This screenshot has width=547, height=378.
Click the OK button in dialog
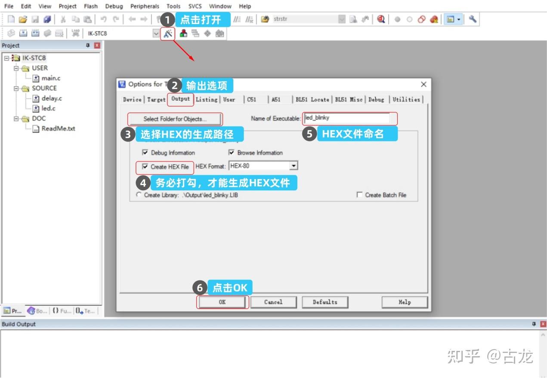click(222, 302)
